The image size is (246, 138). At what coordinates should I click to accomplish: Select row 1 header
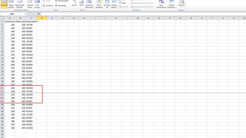coord(2,21)
